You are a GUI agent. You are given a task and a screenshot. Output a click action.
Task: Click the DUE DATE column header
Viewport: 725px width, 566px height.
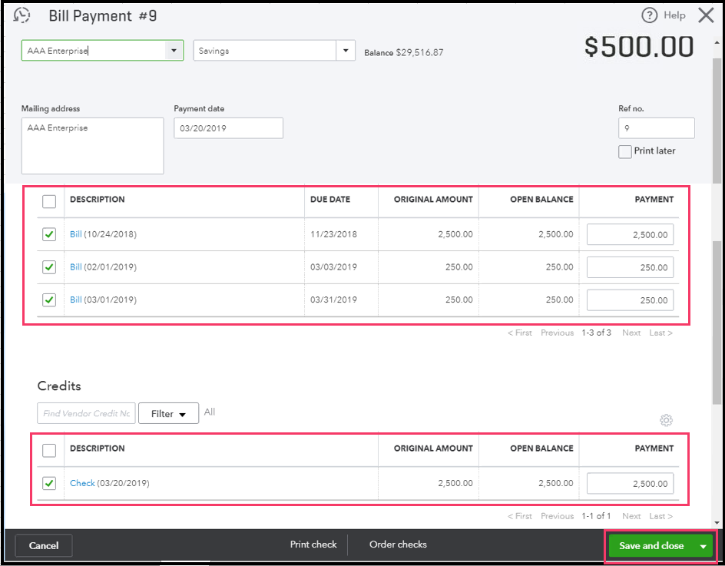coord(330,200)
